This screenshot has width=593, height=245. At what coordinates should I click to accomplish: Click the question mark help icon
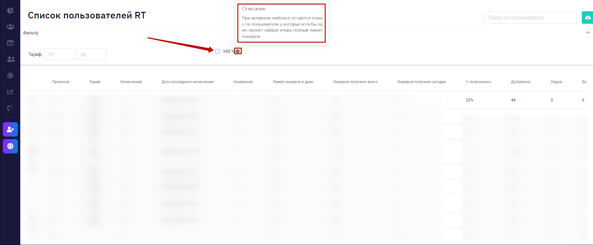(x=238, y=51)
